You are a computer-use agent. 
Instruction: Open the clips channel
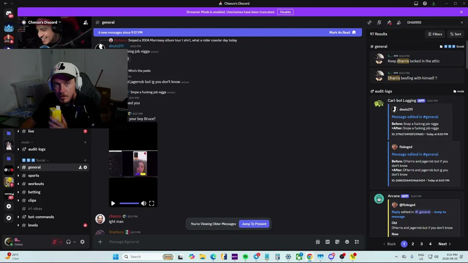click(53, 200)
